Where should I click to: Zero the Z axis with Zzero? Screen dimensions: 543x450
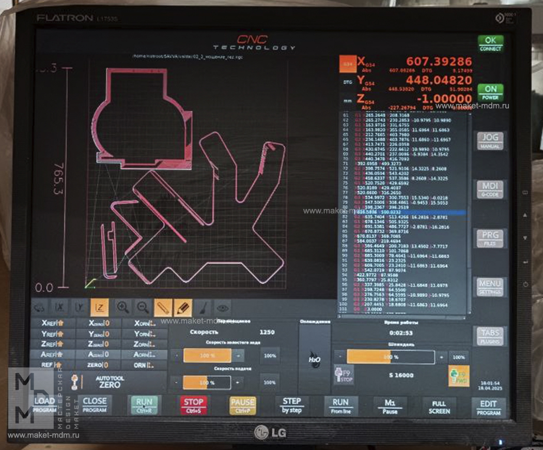pos(99,344)
